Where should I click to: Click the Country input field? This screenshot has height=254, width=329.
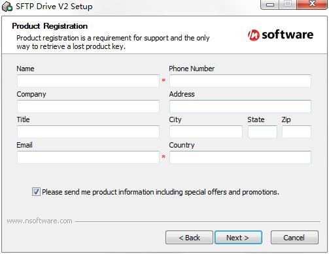(x=240, y=157)
